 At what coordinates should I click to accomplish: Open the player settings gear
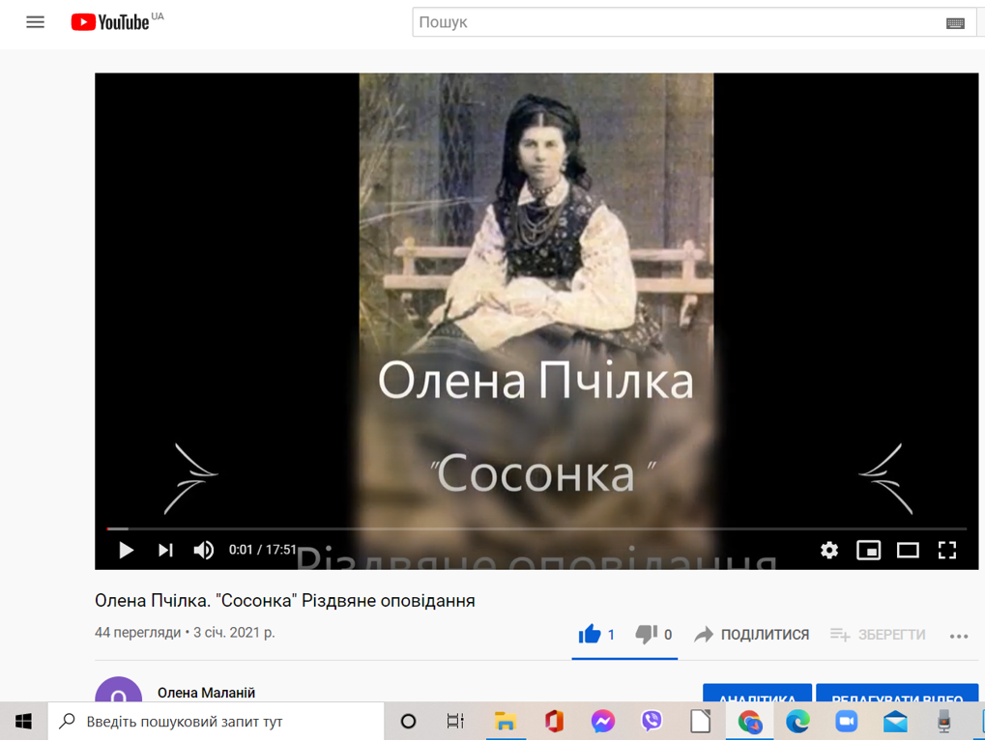point(828,549)
